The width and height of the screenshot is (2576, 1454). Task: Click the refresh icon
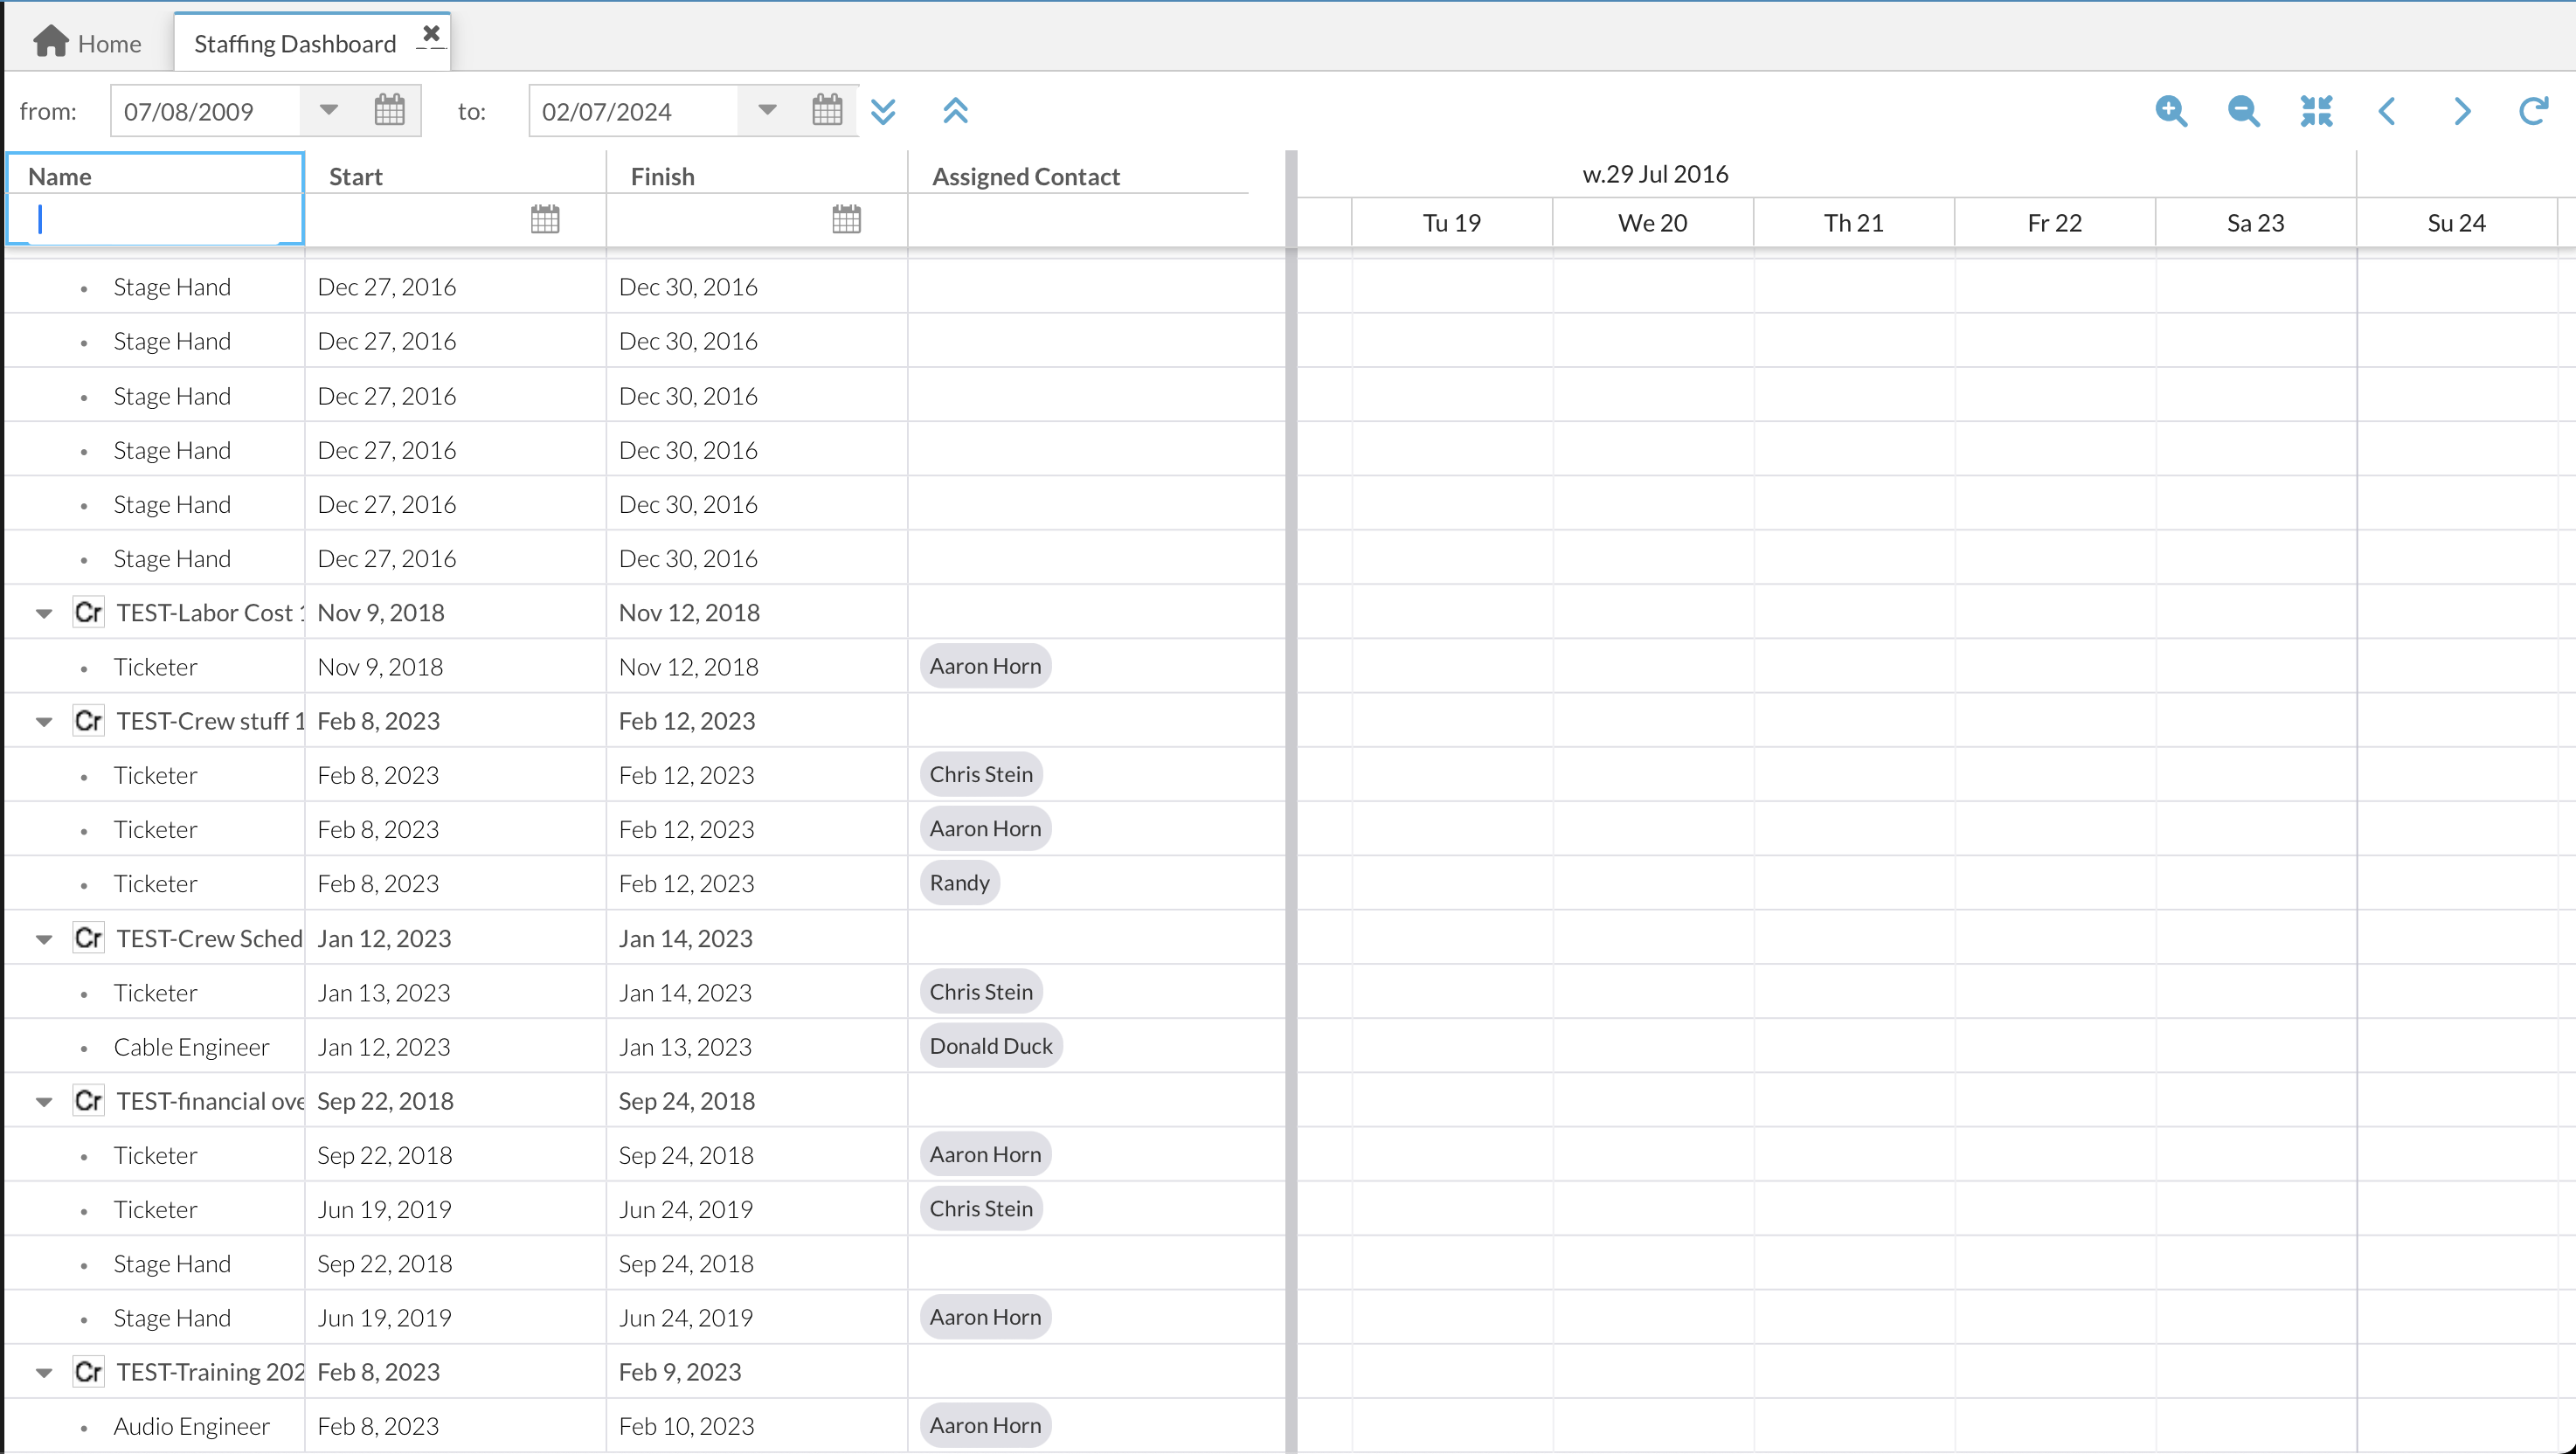2533,111
